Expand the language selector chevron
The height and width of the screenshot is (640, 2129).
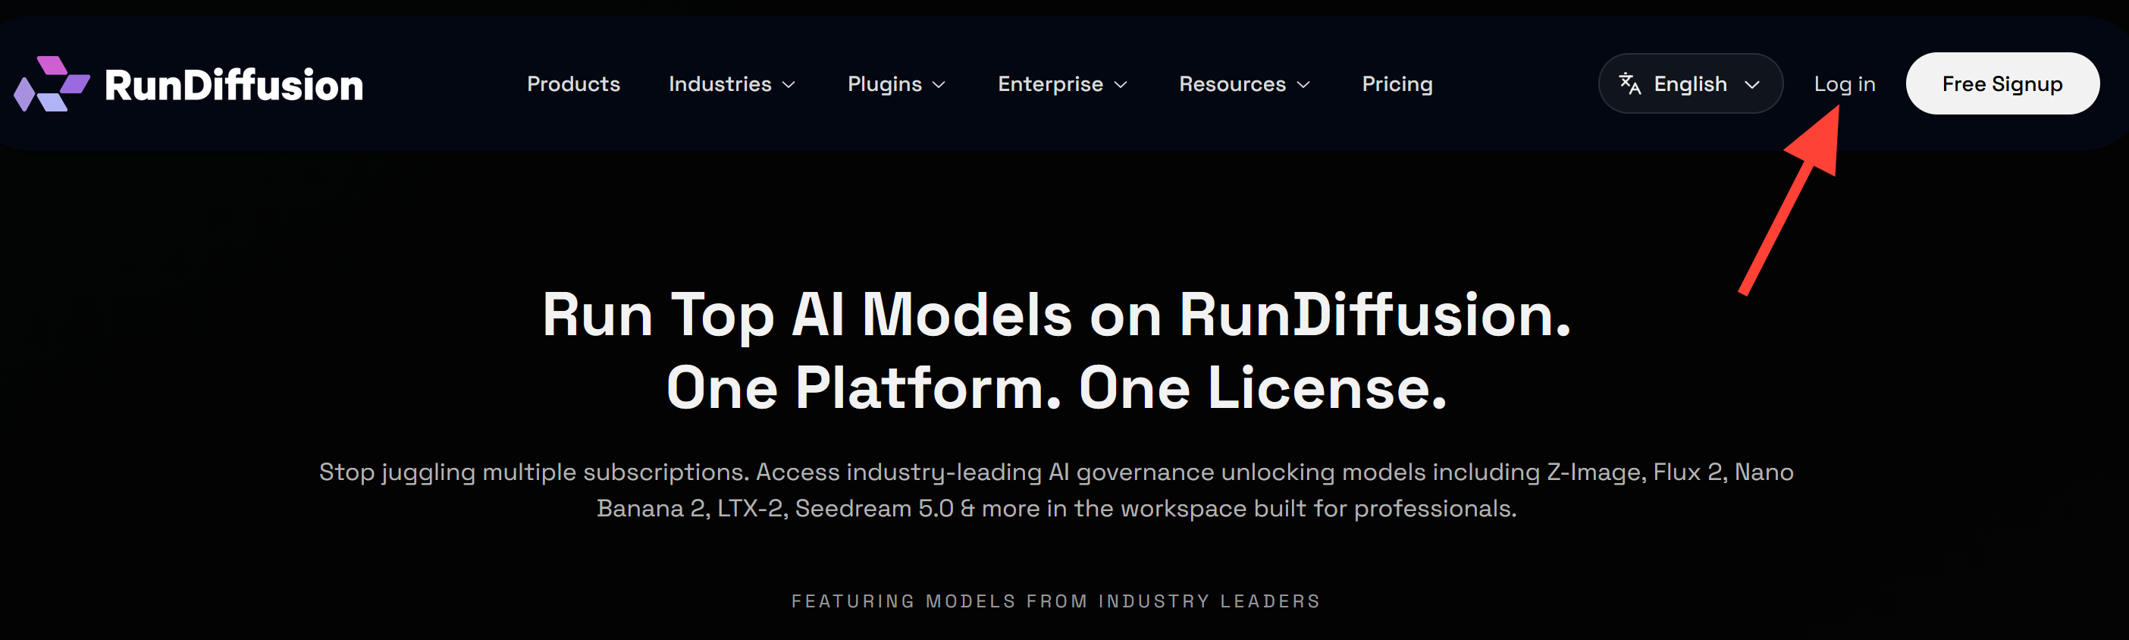[1752, 85]
